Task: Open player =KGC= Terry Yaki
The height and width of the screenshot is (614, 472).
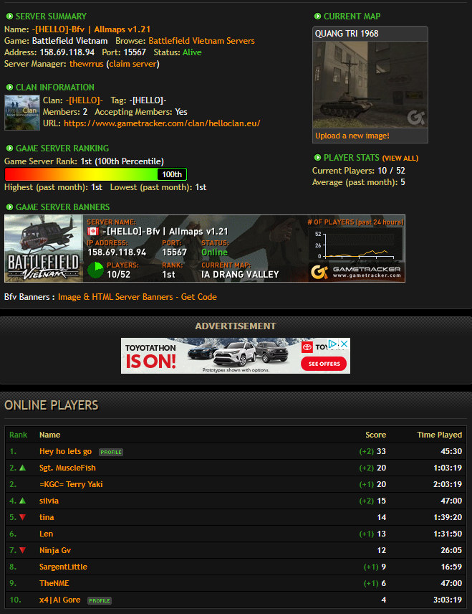Action: [71, 484]
